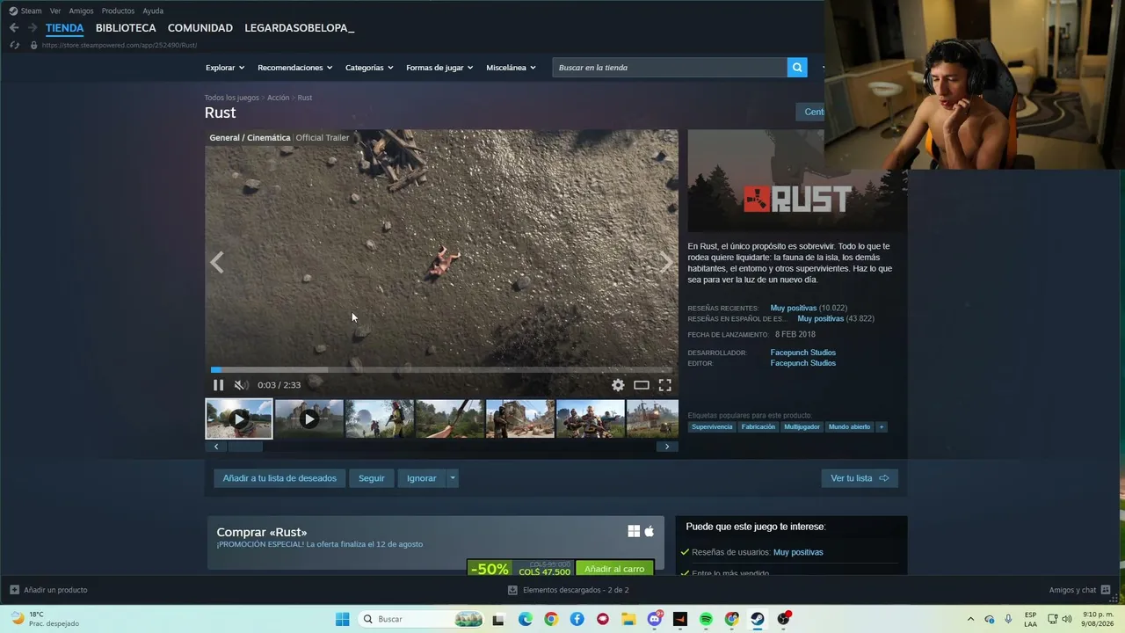
Task: Open the dropdown arrow next to Ignorar
Action: (453, 478)
